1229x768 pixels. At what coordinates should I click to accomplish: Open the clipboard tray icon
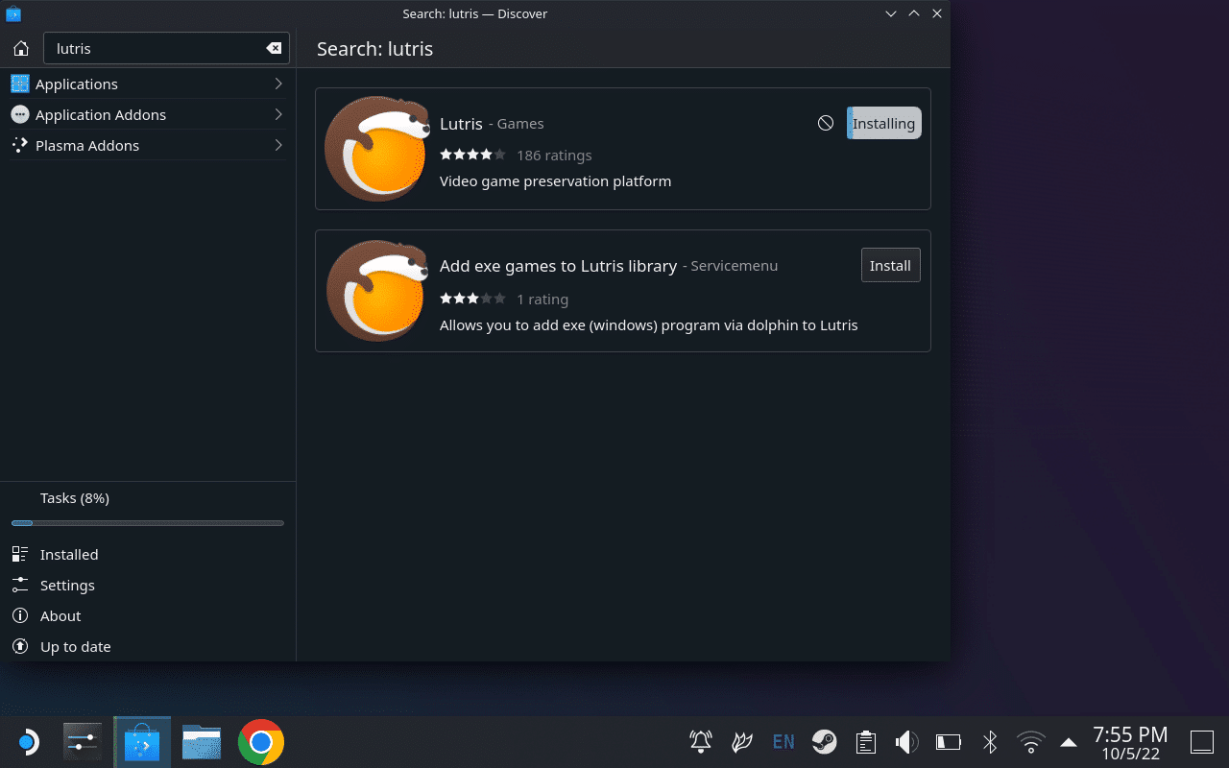point(865,742)
